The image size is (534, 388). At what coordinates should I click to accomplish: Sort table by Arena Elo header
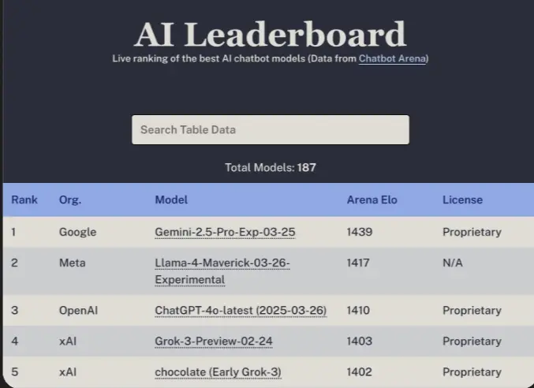pyautogui.click(x=372, y=200)
